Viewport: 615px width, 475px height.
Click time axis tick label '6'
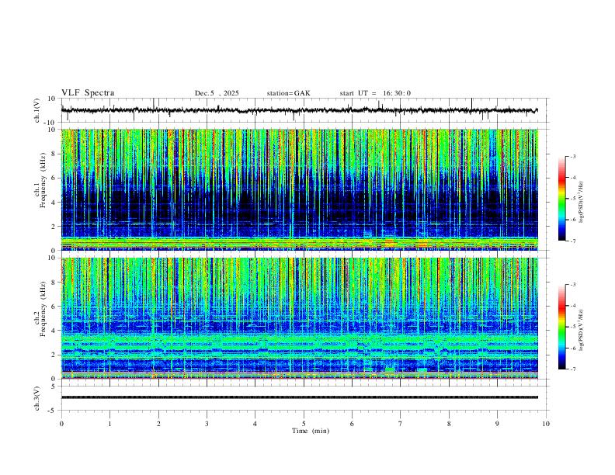[x=352, y=424]
